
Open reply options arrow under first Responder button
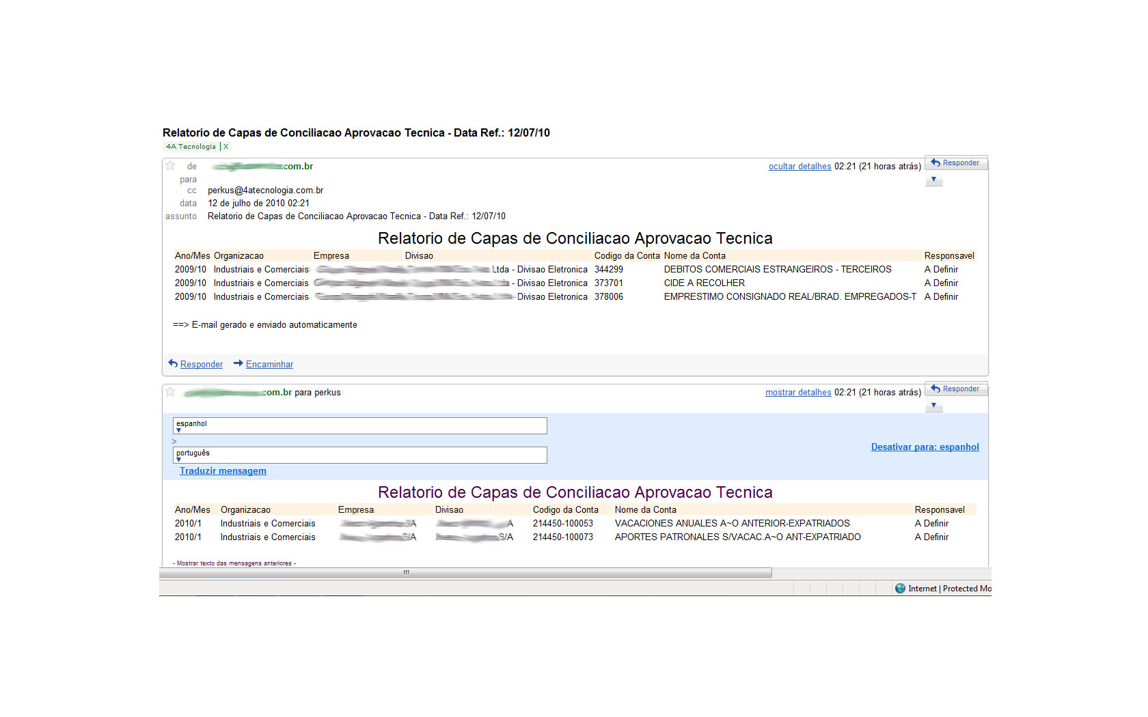pyautogui.click(x=933, y=180)
